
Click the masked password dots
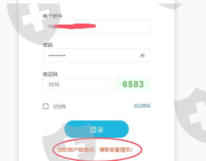57,56
